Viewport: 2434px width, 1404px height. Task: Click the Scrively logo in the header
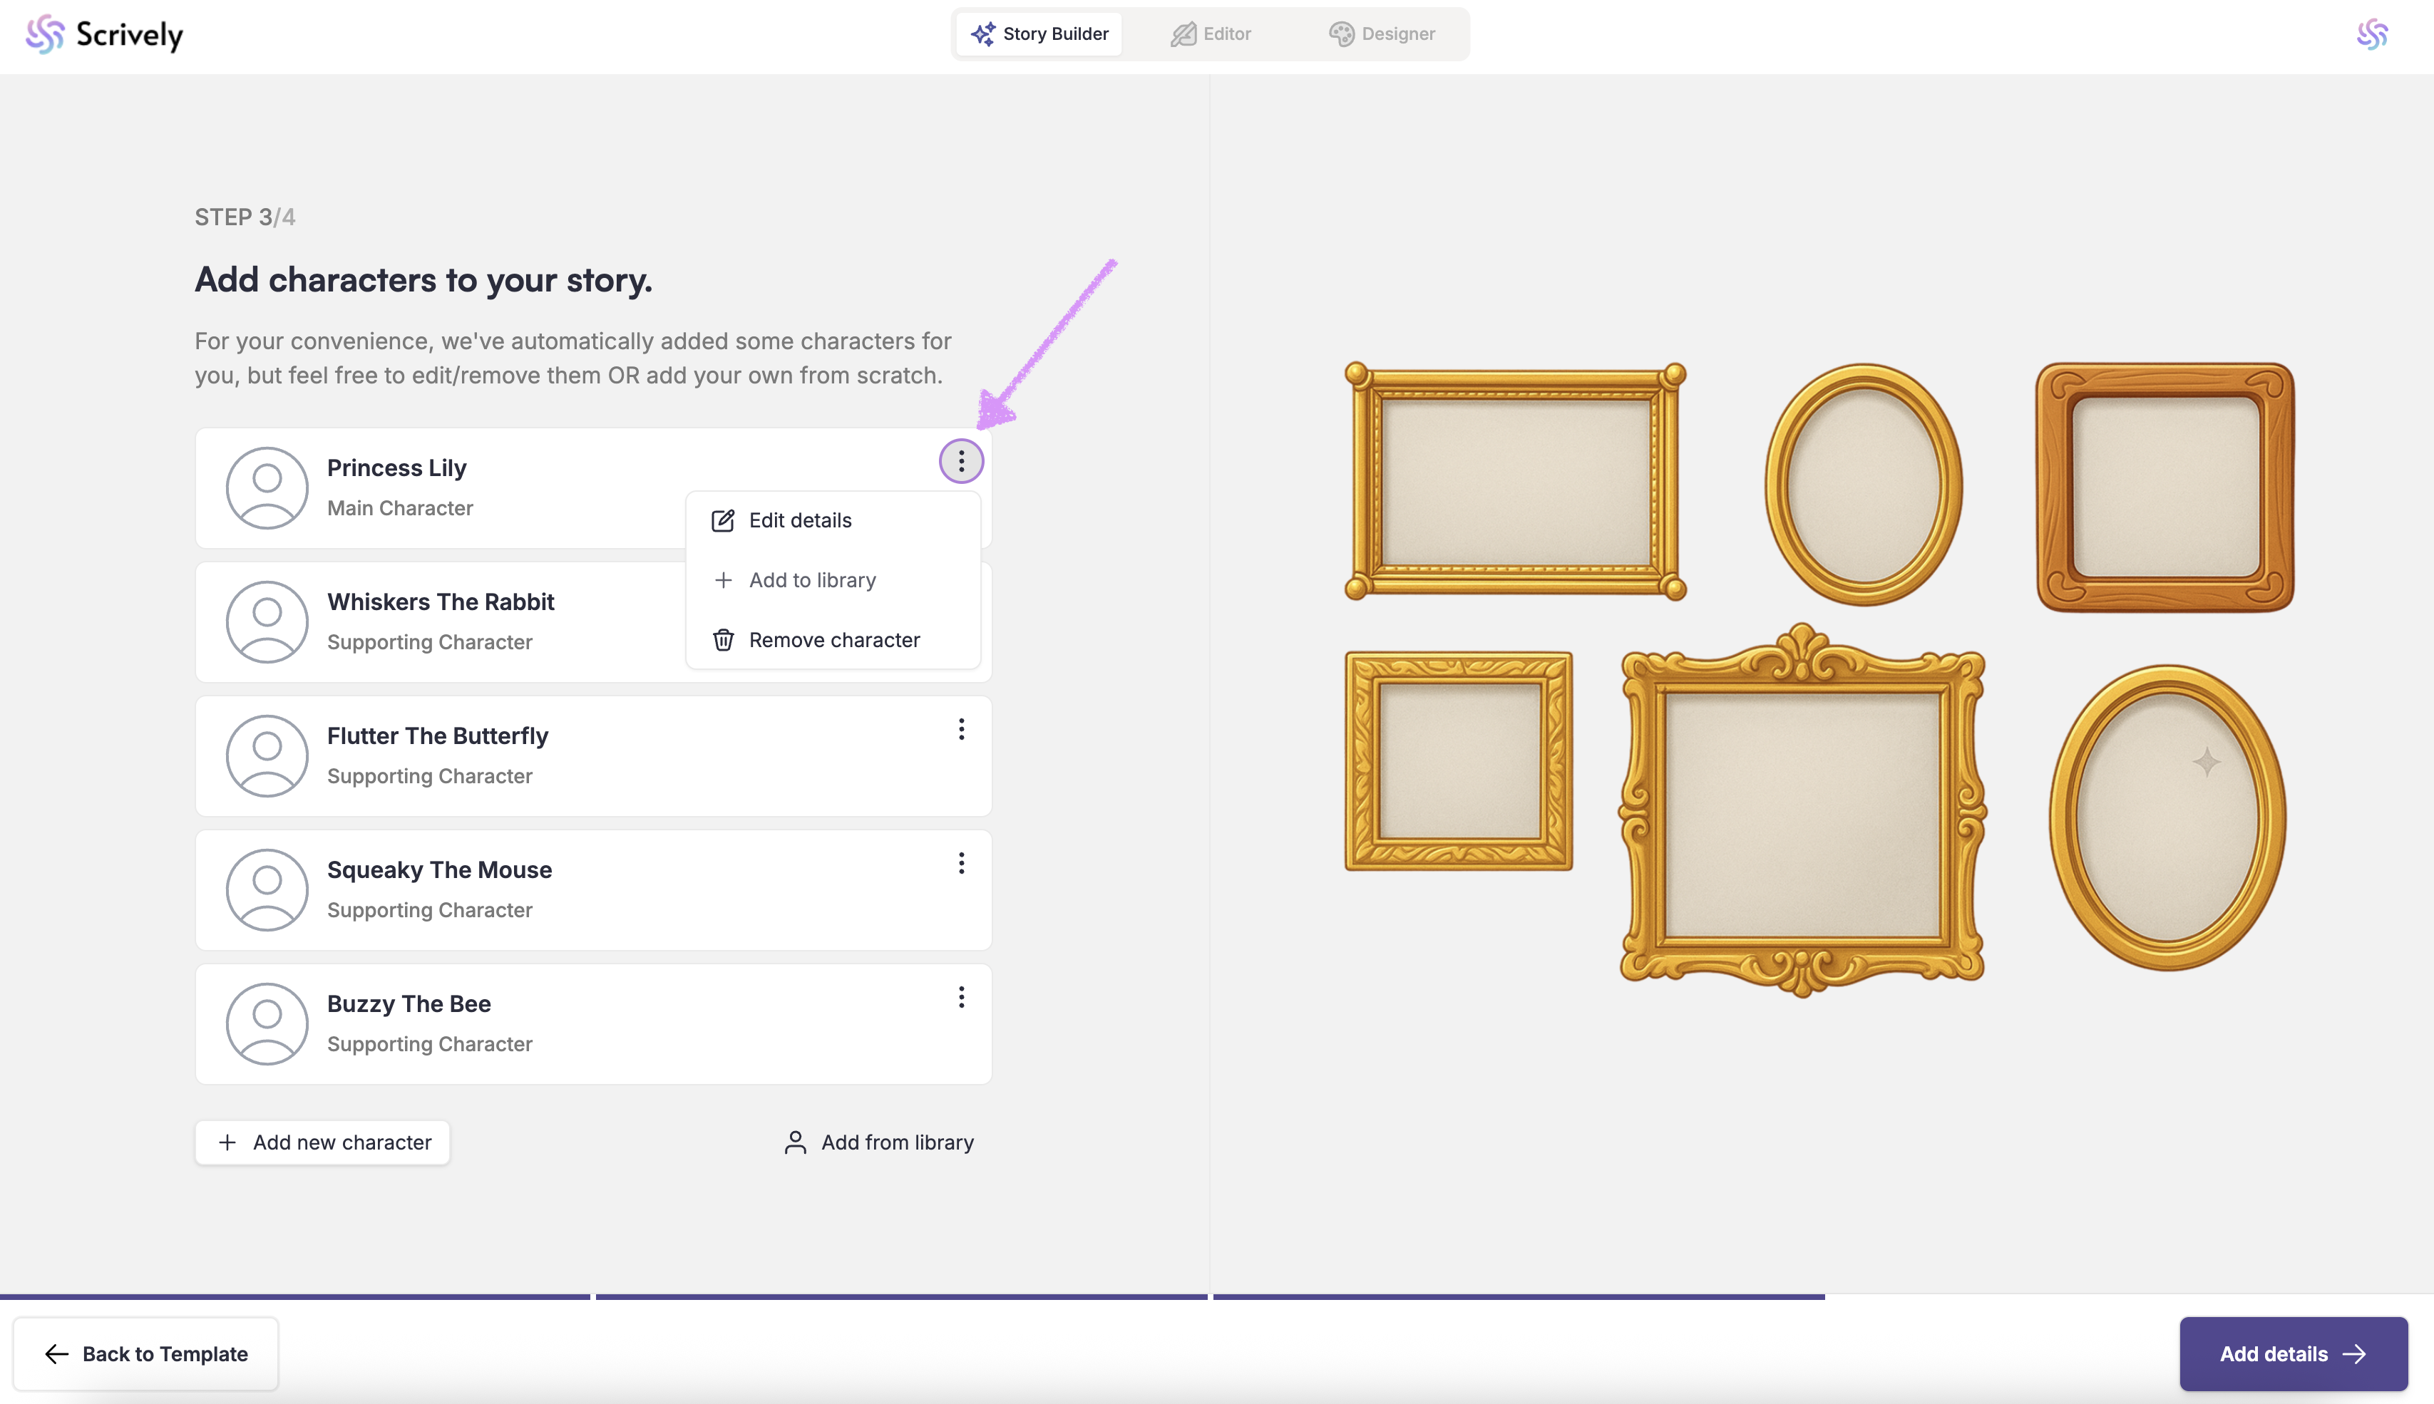coord(104,35)
